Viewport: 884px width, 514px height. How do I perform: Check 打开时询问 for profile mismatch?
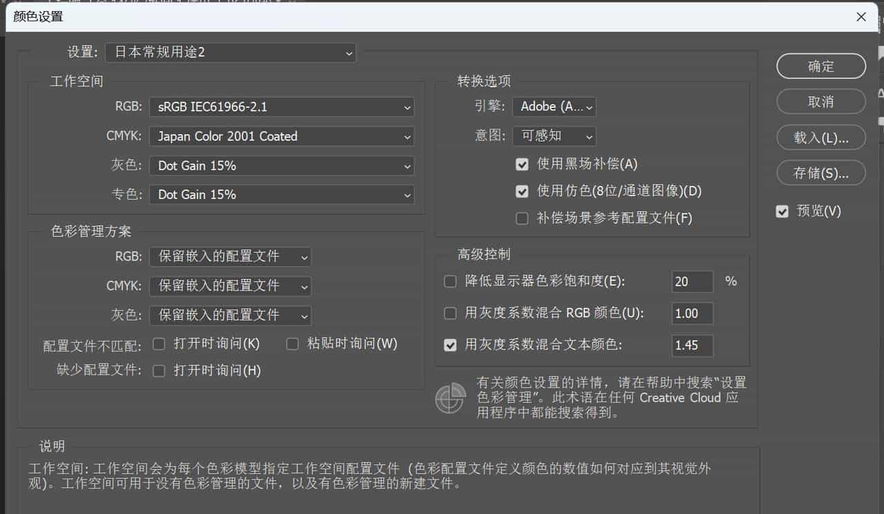pos(158,343)
